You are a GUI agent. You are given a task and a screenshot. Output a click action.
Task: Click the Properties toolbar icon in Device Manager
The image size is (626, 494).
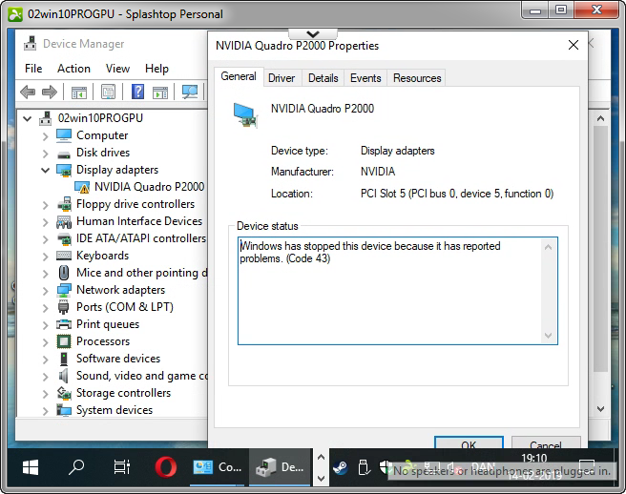click(x=108, y=93)
